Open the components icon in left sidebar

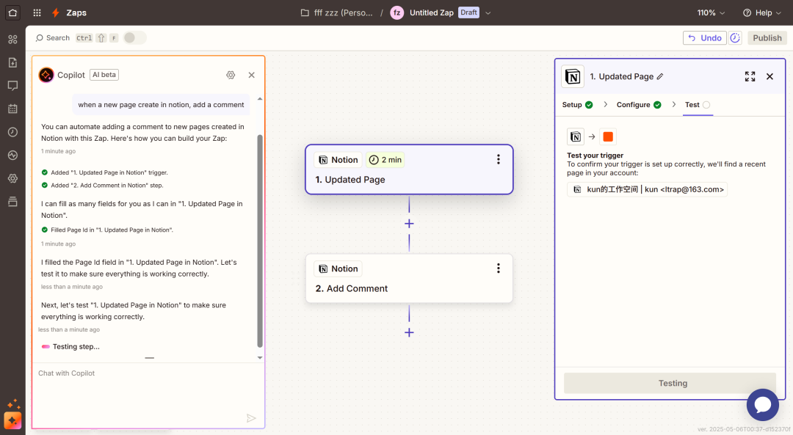click(12, 40)
